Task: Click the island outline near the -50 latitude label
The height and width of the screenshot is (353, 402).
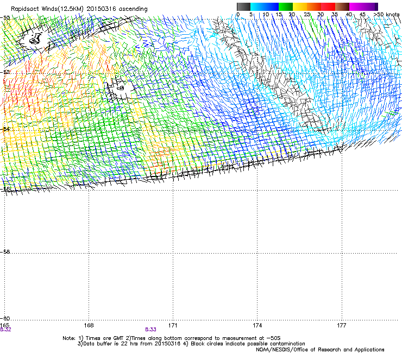Action: pos(36,39)
